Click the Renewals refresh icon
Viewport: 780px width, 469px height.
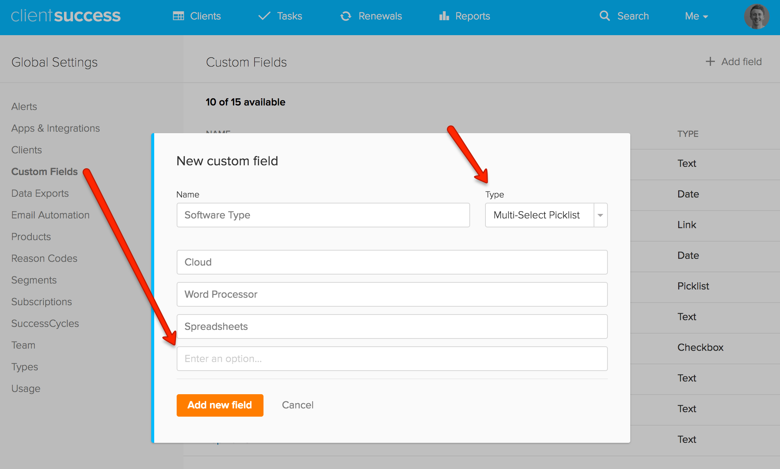345,16
